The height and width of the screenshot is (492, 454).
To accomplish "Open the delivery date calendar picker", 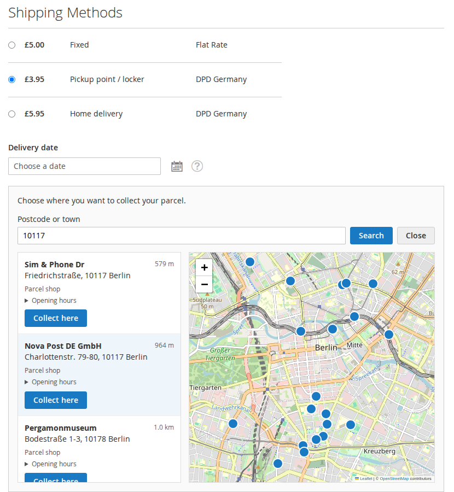I will pos(177,166).
